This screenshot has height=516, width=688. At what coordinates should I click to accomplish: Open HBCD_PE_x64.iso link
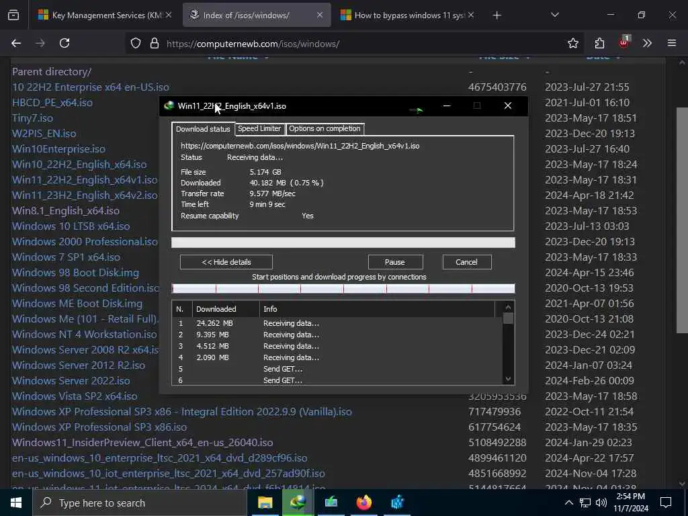point(52,103)
